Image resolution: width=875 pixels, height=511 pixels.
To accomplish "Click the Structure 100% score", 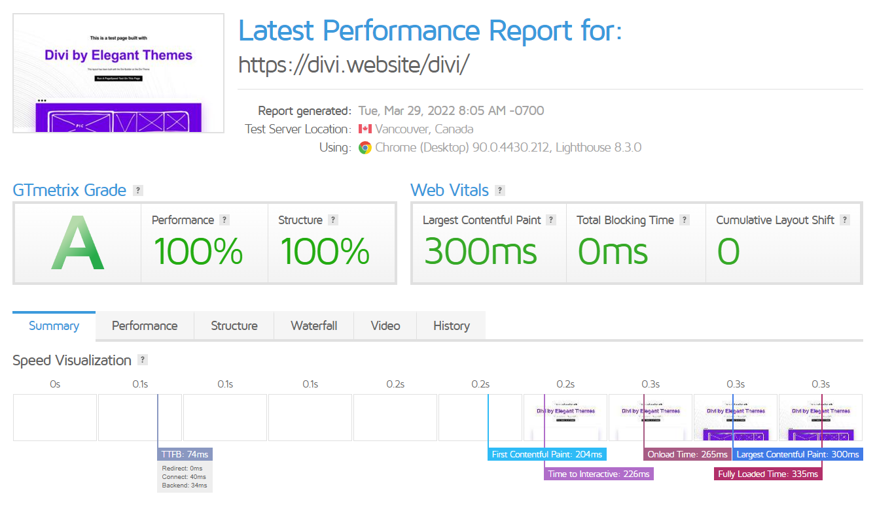I will pos(325,252).
